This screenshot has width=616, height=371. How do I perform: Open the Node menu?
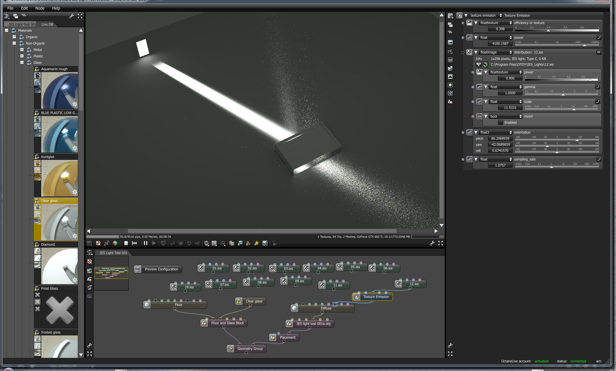point(40,8)
